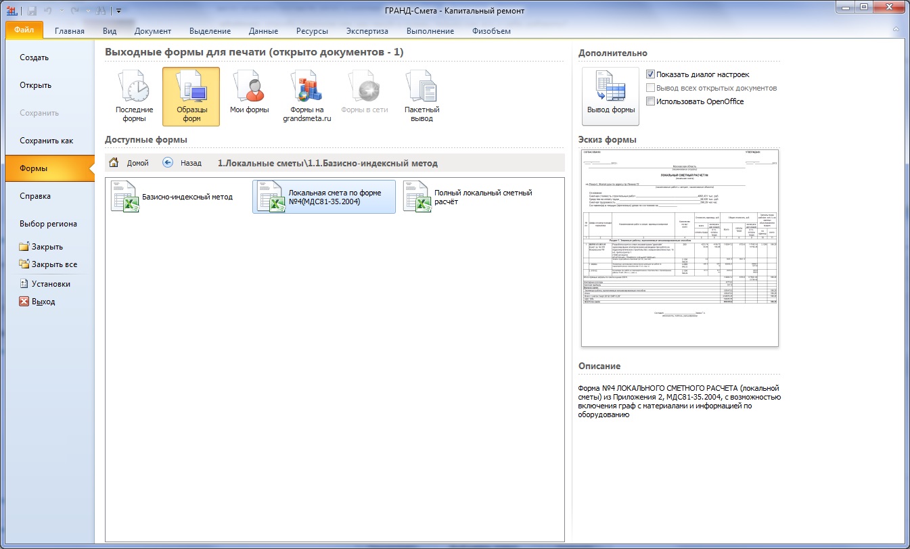Click Выход to exit the program

(43, 302)
